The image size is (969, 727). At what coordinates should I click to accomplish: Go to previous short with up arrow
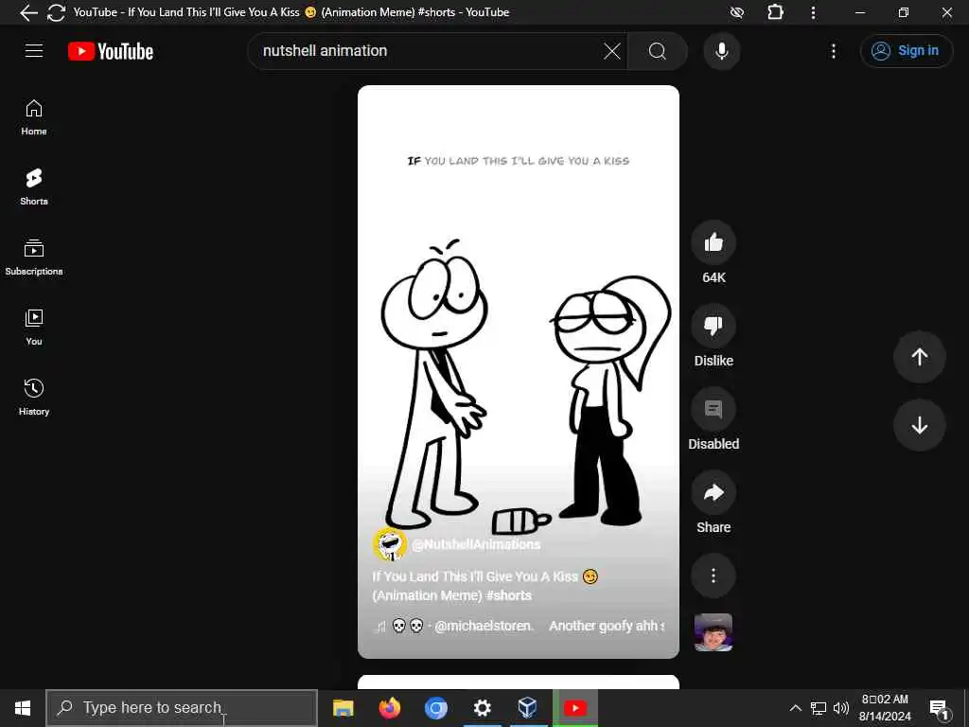[920, 357]
